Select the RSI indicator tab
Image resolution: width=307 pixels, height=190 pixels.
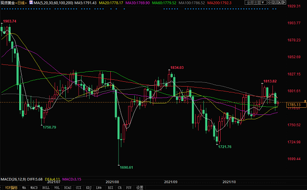pyautogui.click(x=110, y=188)
